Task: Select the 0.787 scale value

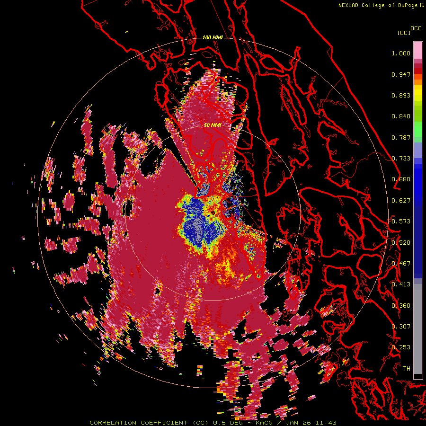Action: pos(401,137)
